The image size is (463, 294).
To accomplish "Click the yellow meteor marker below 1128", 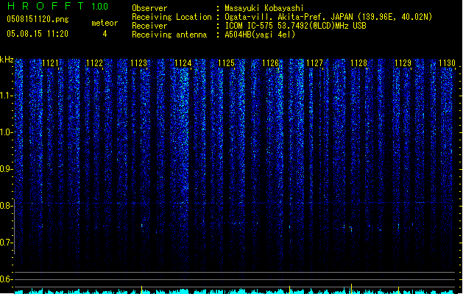I will pos(351,288).
